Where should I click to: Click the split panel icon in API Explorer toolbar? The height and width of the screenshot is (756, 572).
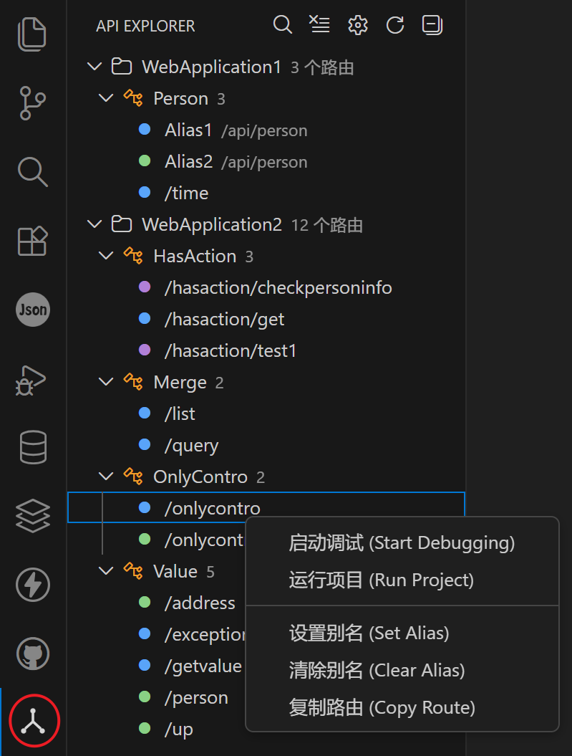[x=432, y=24]
